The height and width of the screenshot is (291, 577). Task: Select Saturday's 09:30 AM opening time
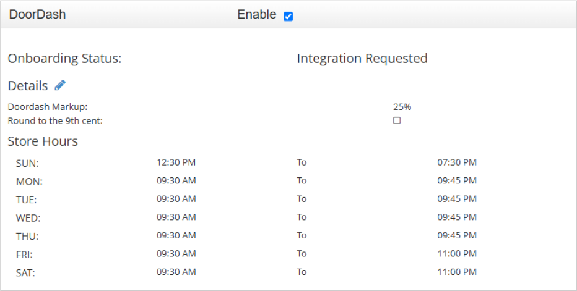(176, 271)
